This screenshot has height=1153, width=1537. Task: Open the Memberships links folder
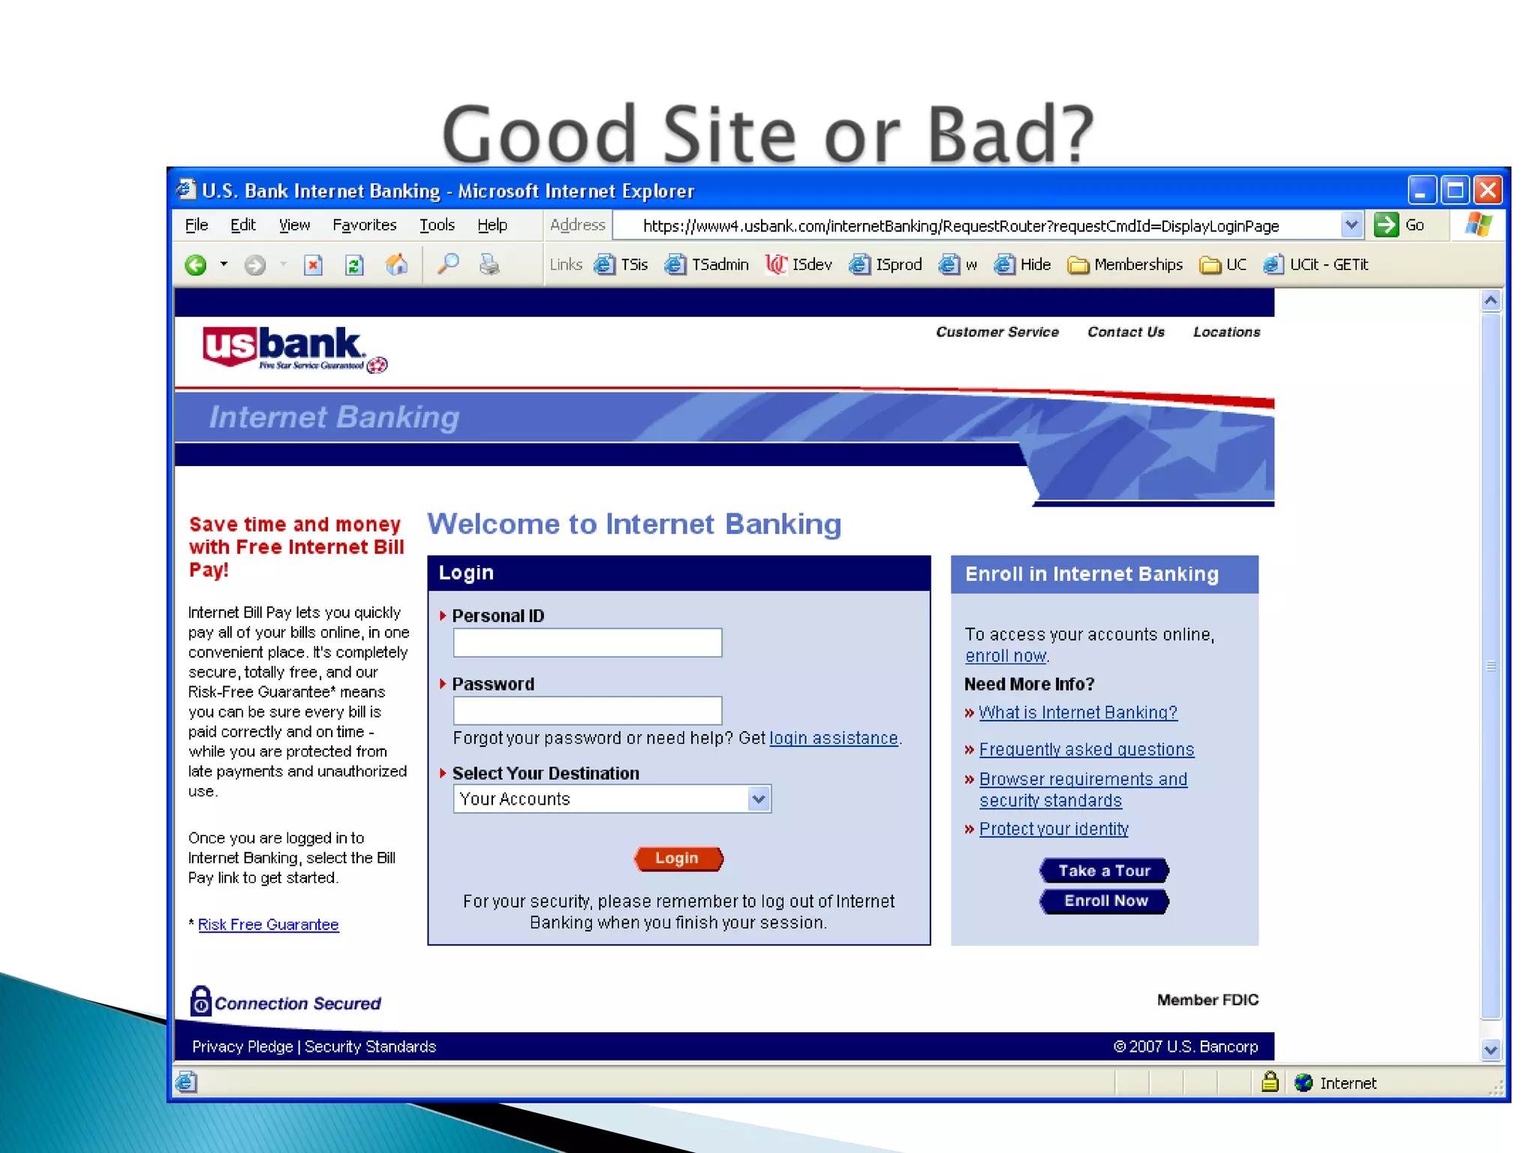coord(1125,265)
